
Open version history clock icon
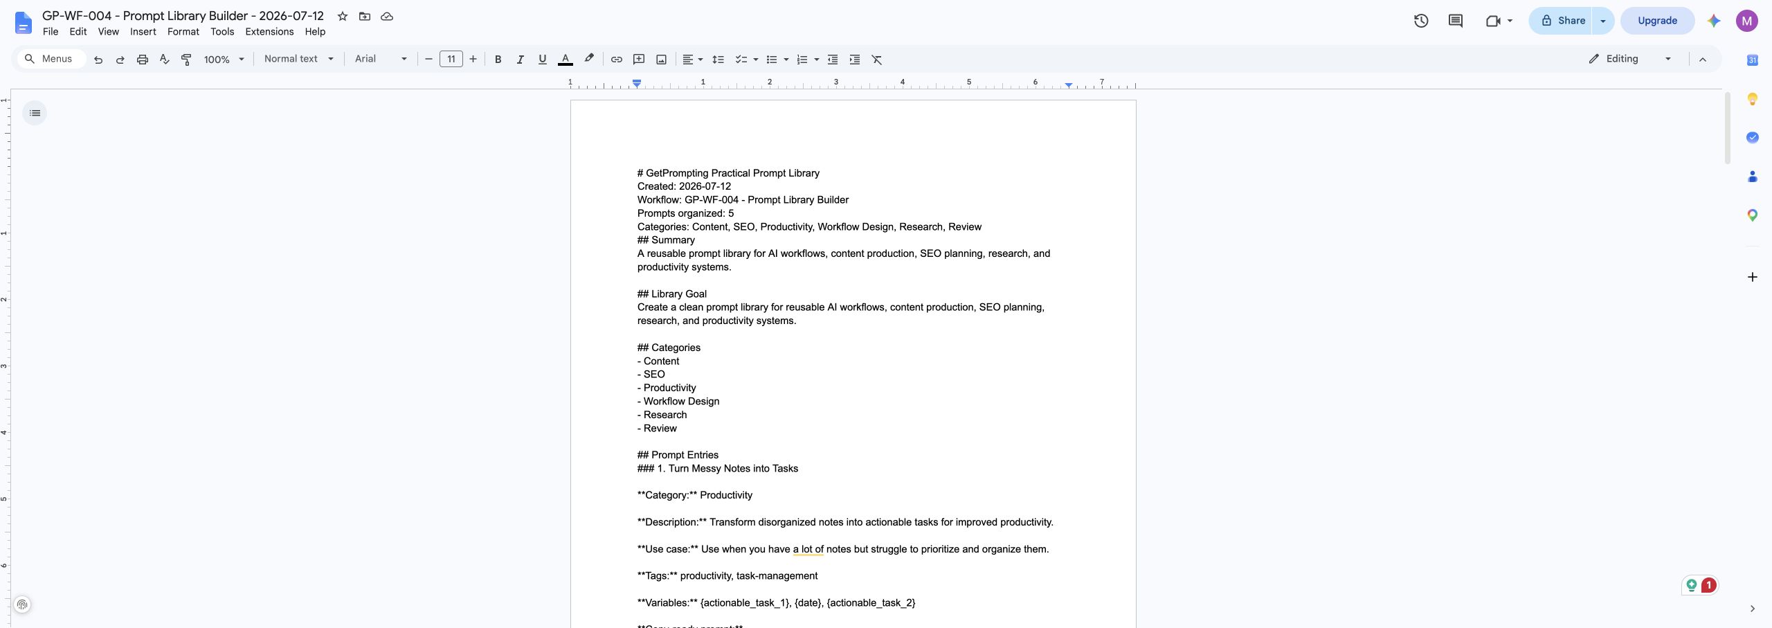pyautogui.click(x=1421, y=21)
